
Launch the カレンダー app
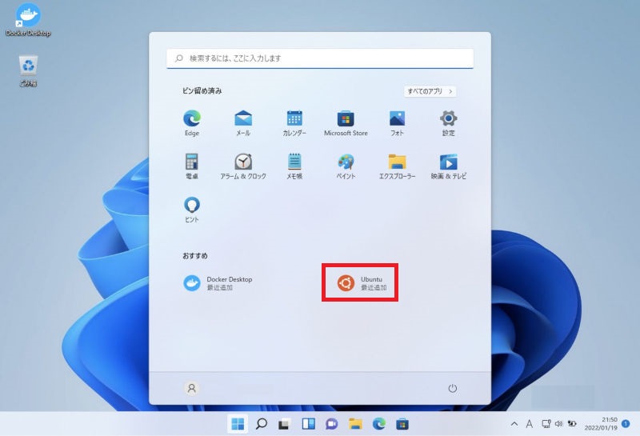point(294,123)
